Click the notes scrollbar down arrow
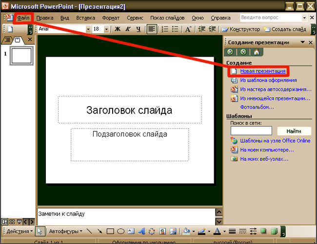The image size is (317, 244). tap(219, 222)
